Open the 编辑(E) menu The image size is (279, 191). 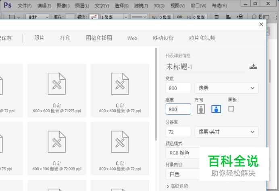pos(44,6)
